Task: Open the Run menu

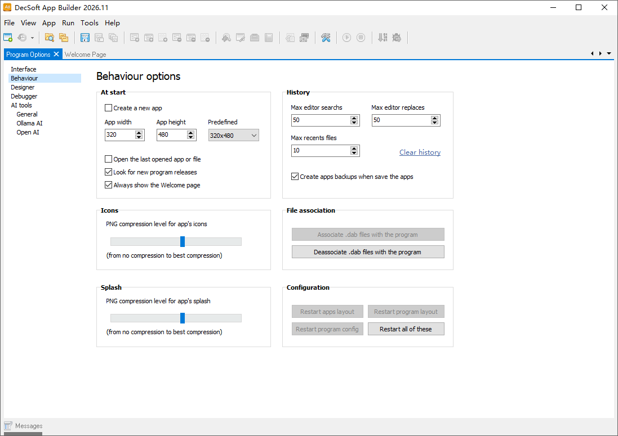Action: [68, 23]
